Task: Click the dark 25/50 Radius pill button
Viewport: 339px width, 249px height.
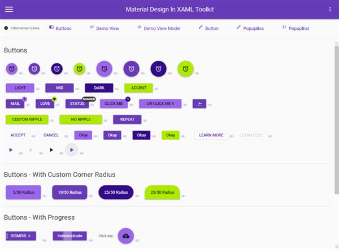Action: 116,192
